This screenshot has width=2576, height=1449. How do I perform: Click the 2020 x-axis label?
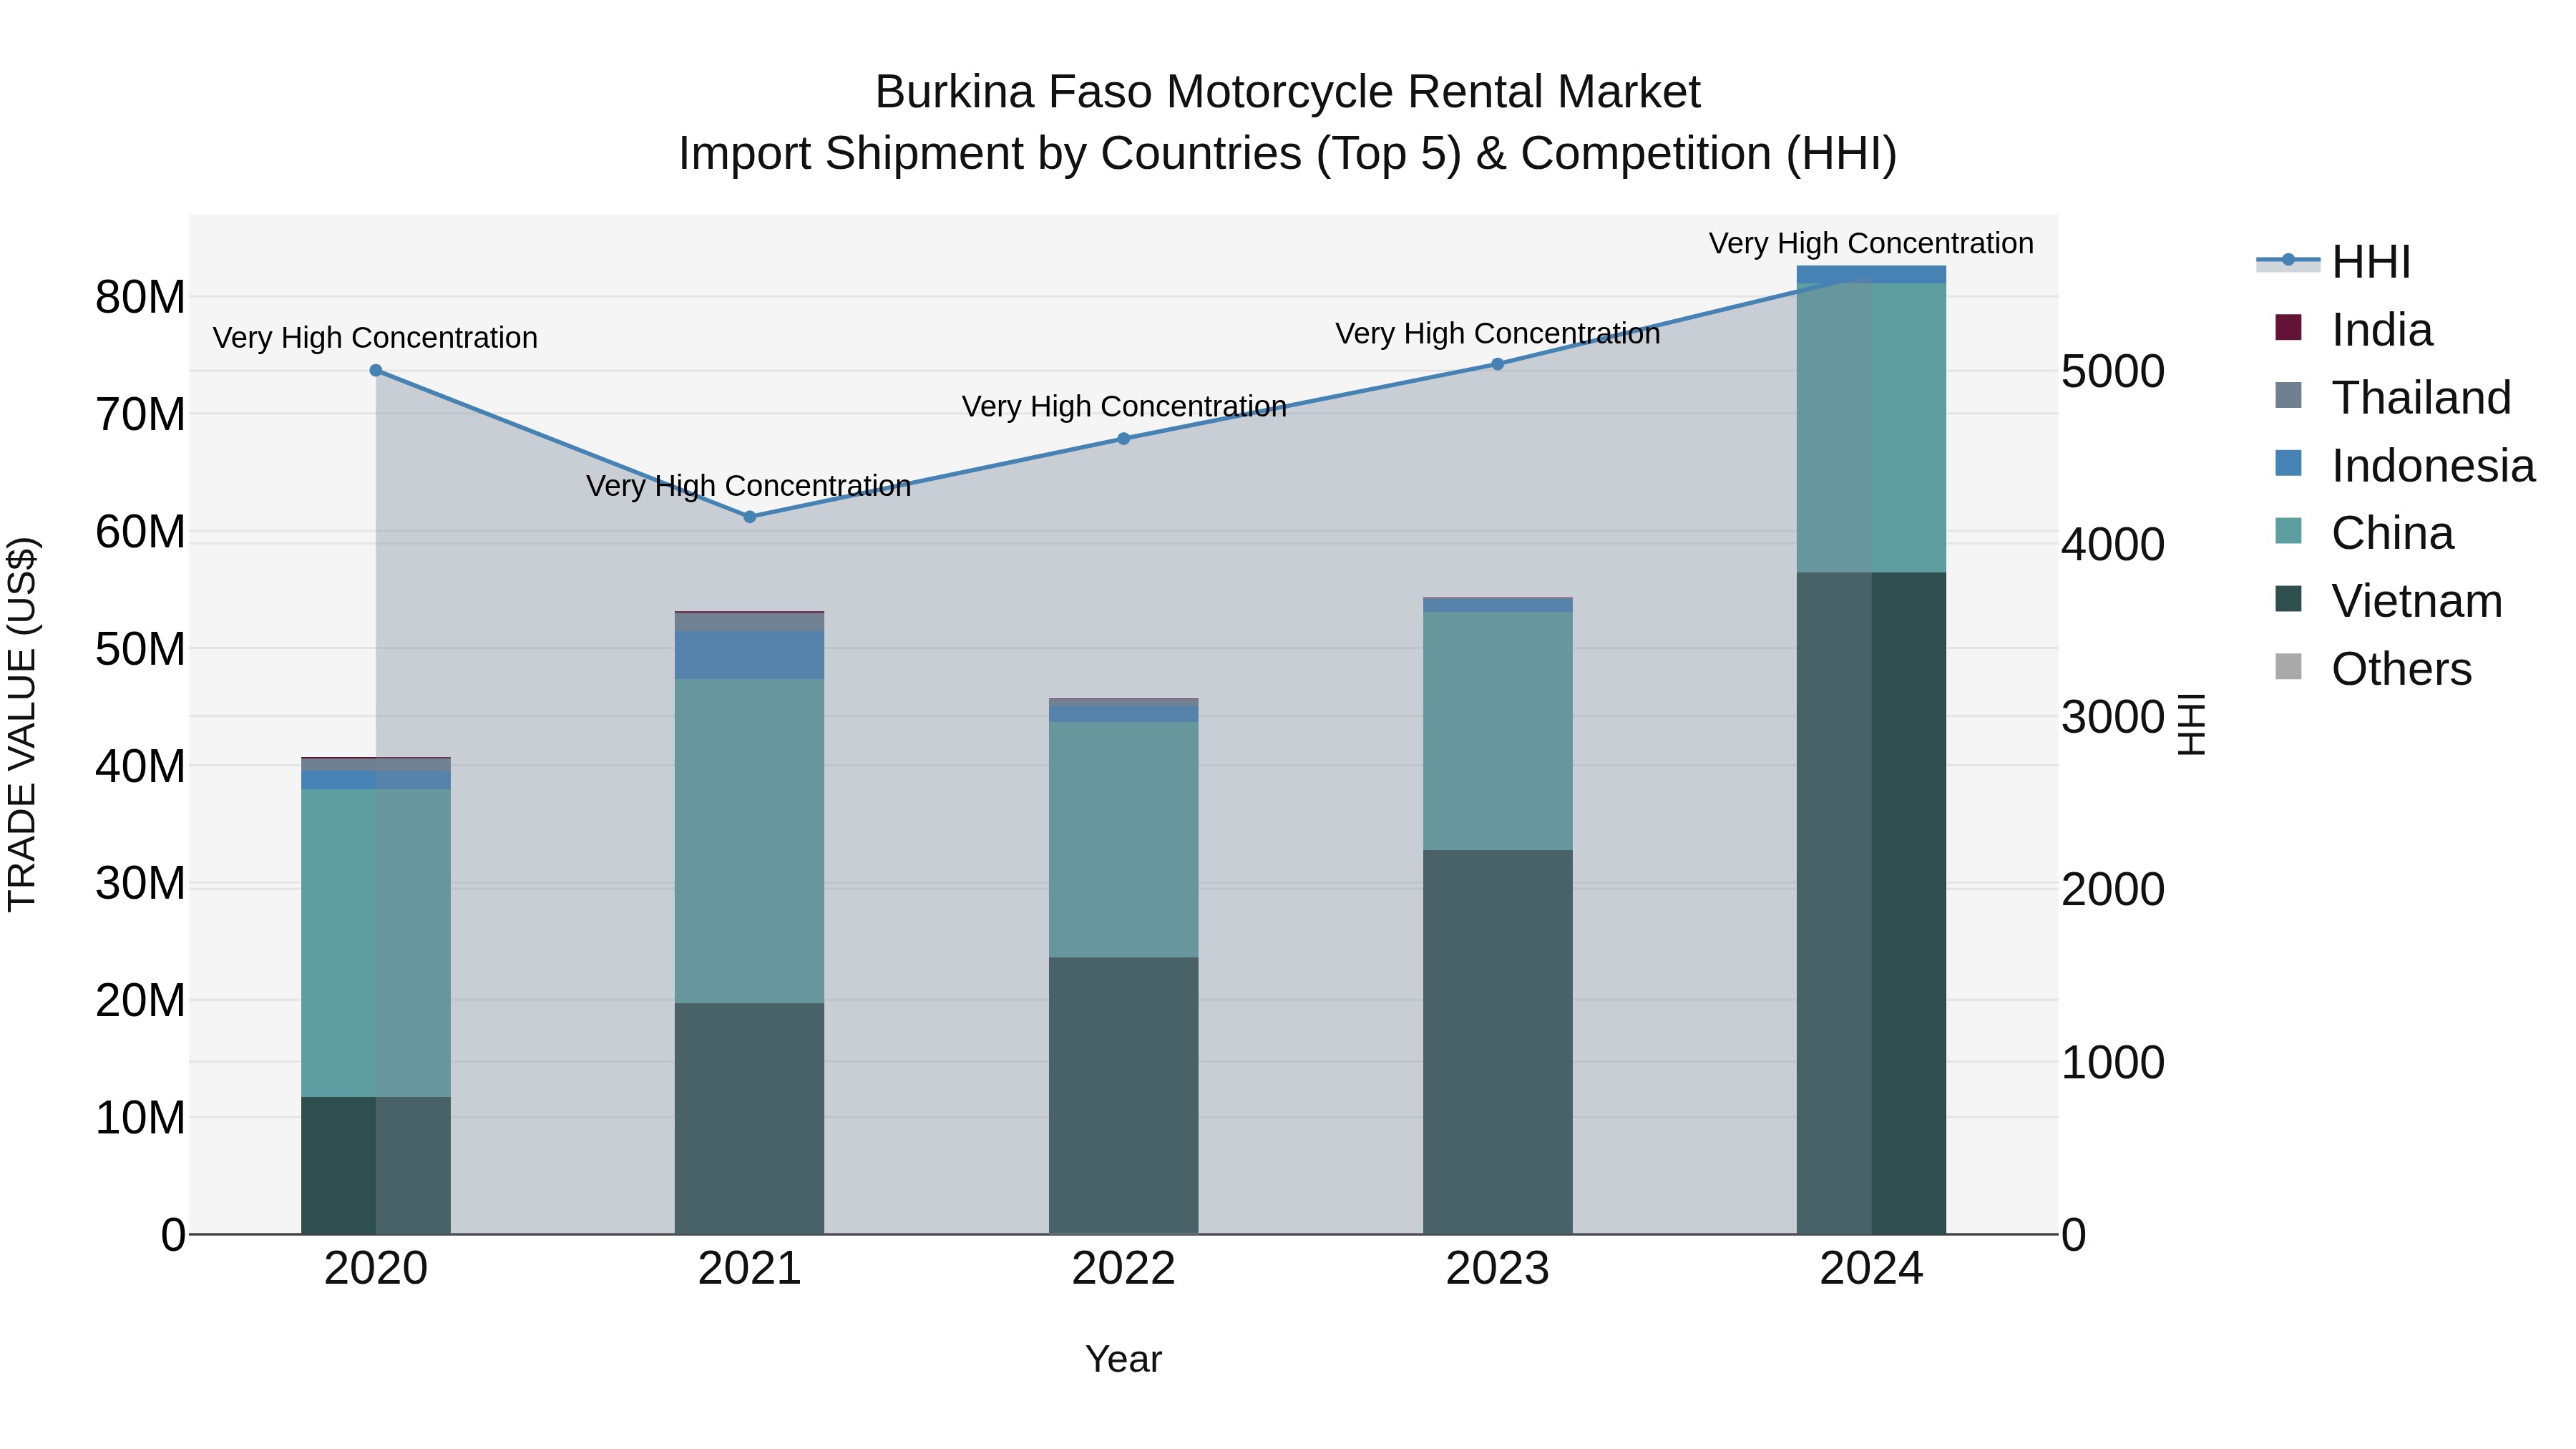(x=376, y=1269)
